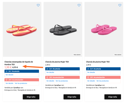
Task: Select Elige talla under pink flip flops
Action: pyautogui.click(x=113, y=97)
